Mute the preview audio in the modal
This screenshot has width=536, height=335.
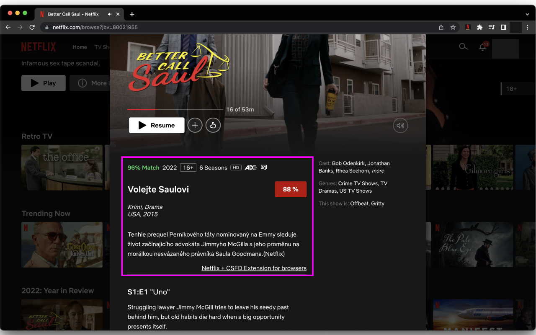tap(400, 126)
